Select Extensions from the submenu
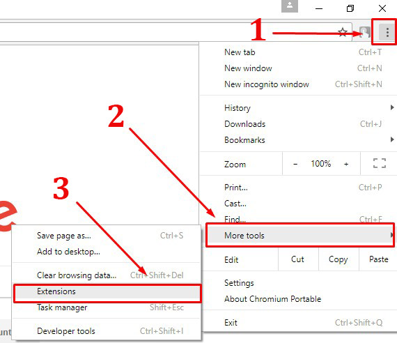Screen dimensions: 397x343 point(107,291)
